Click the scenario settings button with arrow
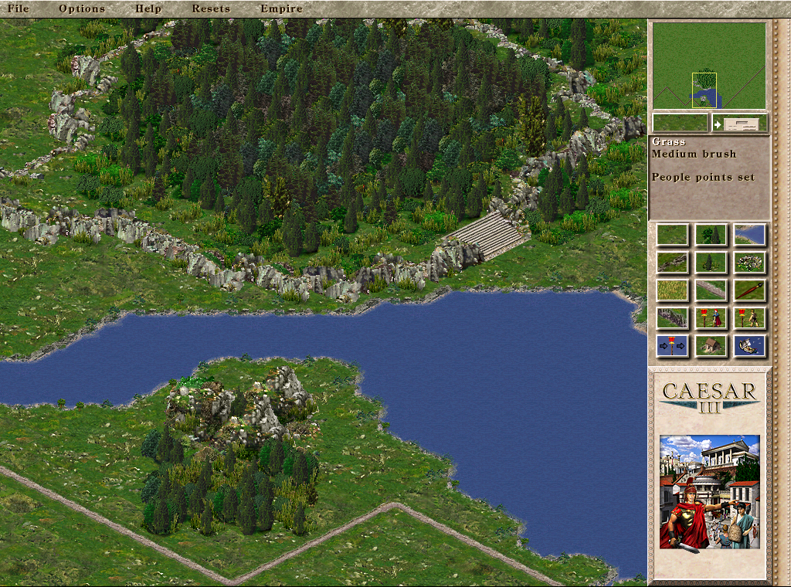 click(739, 123)
